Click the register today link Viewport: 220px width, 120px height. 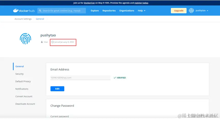click(x=141, y=3)
